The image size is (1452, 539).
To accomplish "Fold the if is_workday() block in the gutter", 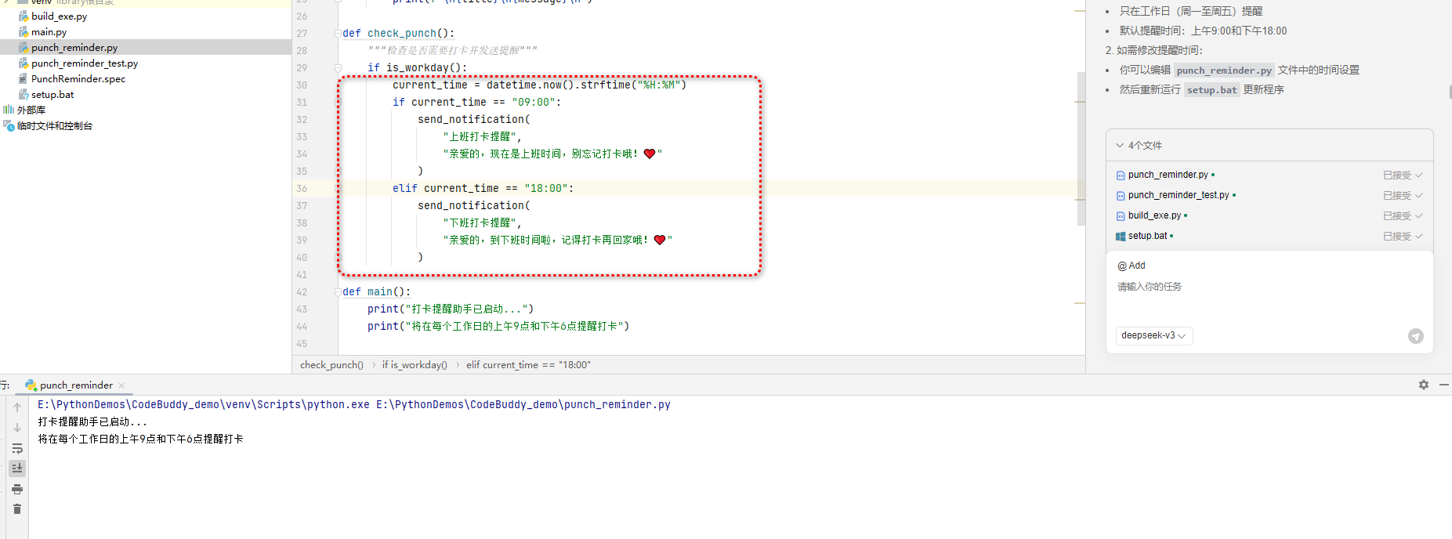I will [339, 67].
